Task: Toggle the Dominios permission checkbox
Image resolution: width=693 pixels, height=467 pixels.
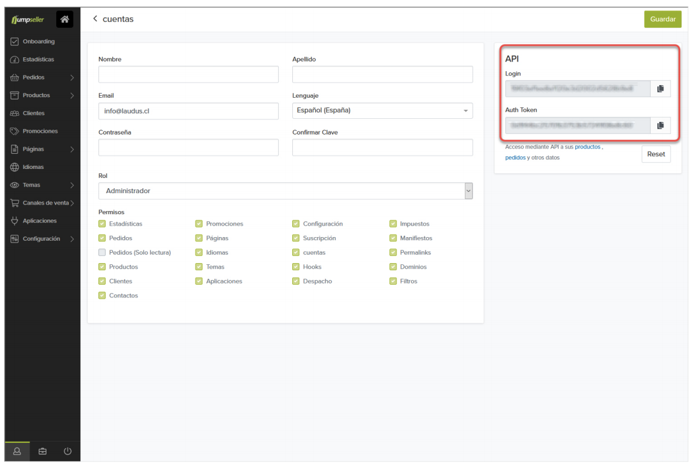Action: point(393,267)
